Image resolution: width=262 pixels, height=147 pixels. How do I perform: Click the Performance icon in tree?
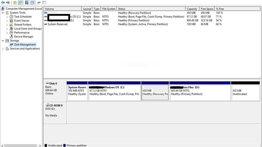click(x=11, y=32)
